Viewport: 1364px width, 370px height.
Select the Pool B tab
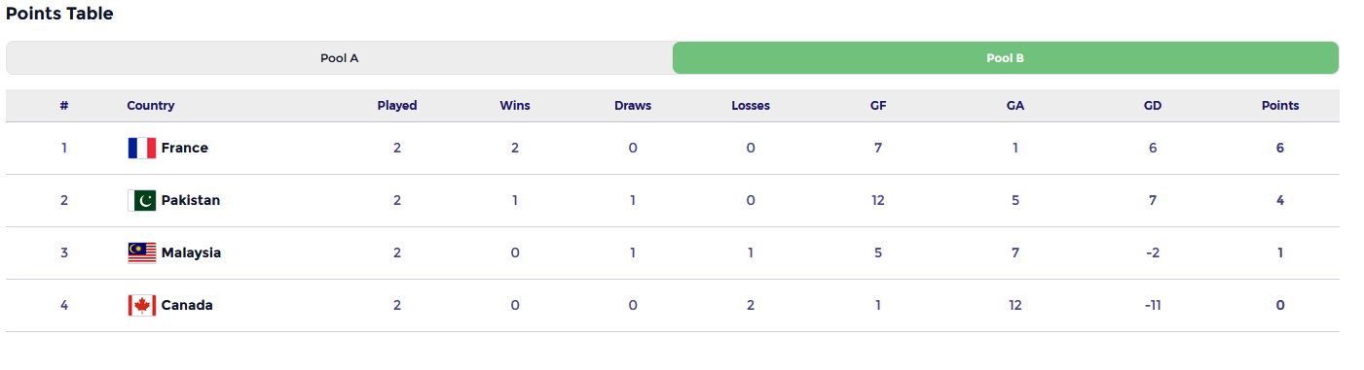(x=1006, y=57)
